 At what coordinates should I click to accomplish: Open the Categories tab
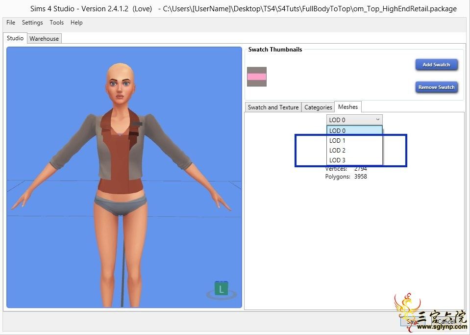pos(318,107)
